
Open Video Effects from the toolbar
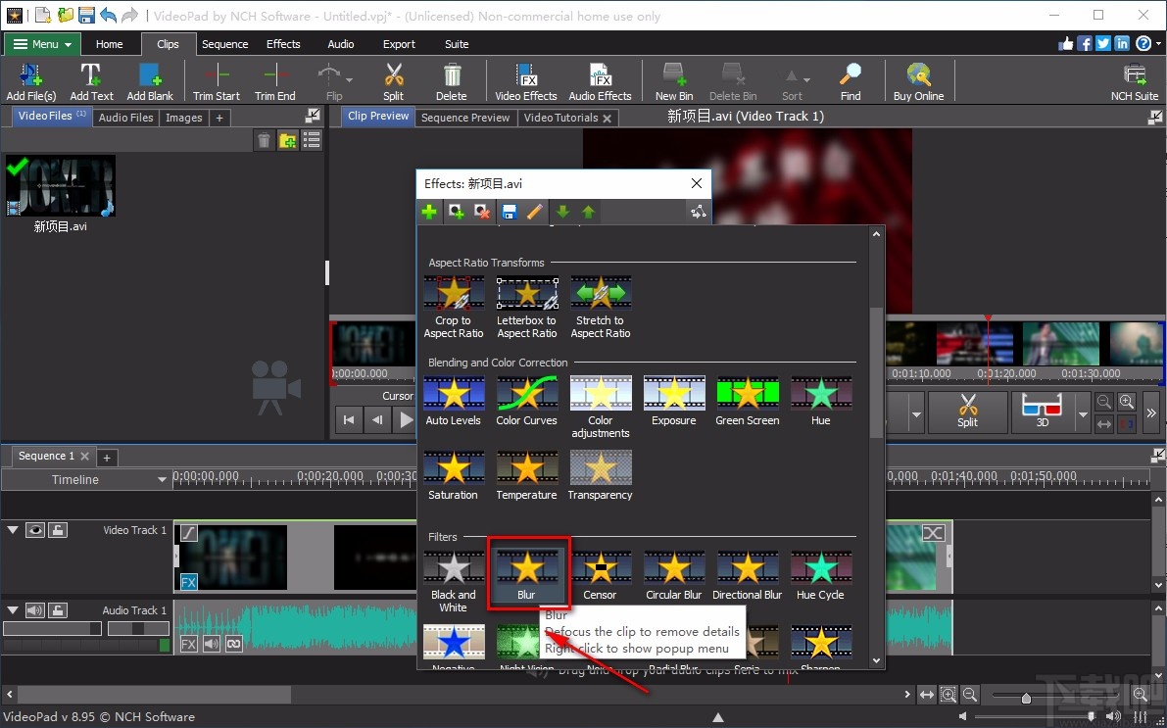coord(525,81)
